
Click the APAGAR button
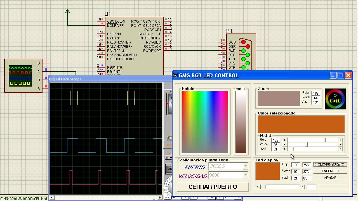[330, 178]
